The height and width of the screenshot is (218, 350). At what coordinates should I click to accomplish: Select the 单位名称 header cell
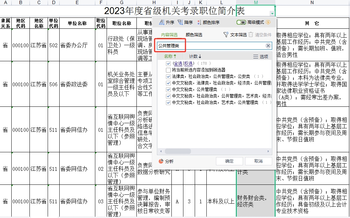77,23
